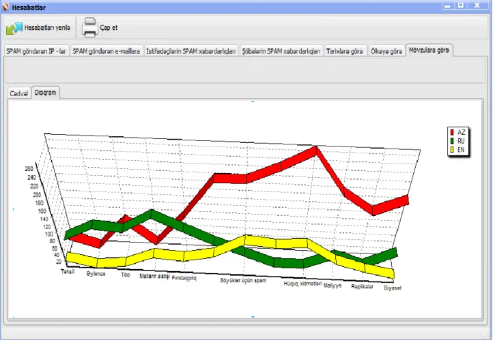
Task: Click the red AZ line peak
Action: click(315, 151)
